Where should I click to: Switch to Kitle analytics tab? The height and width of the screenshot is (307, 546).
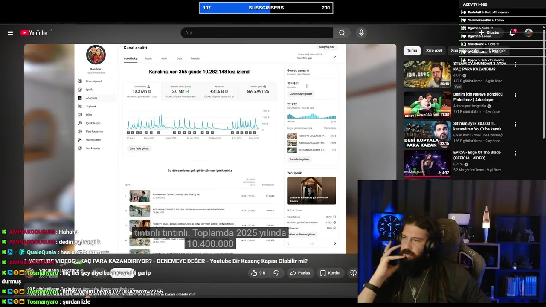[x=164, y=58]
